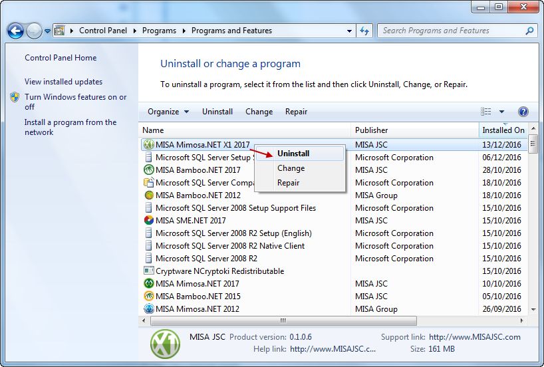Choose Change from the context menu
The image size is (544, 367).
pyautogui.click(x=300, y=168)
